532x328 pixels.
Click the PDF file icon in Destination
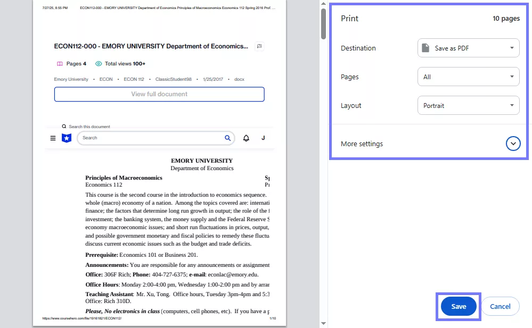coord(425,48)
